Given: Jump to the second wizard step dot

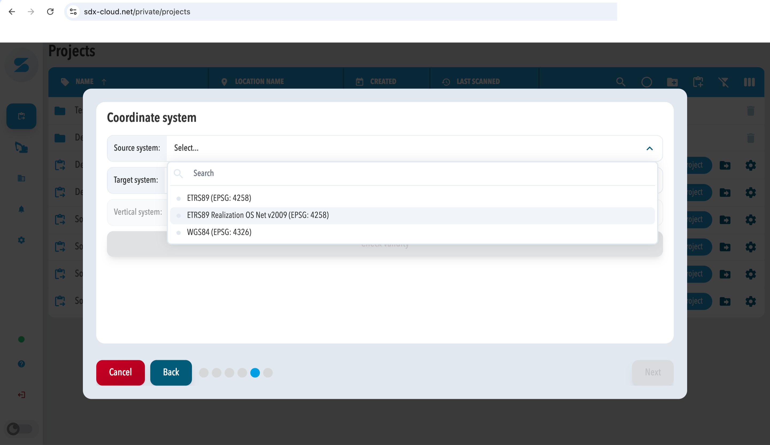Looking at the screenshot, I should [216, 373].
